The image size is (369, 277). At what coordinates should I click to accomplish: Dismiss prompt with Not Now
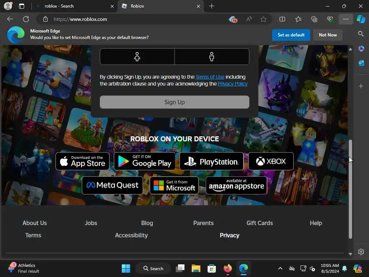(328, 35)
